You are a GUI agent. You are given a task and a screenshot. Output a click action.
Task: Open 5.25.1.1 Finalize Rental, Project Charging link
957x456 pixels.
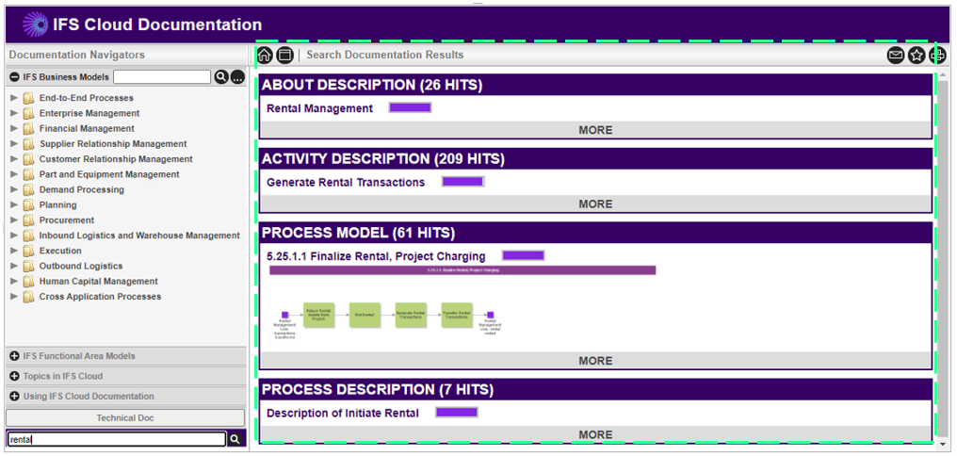pyautogui.click(x=376, y=256)
